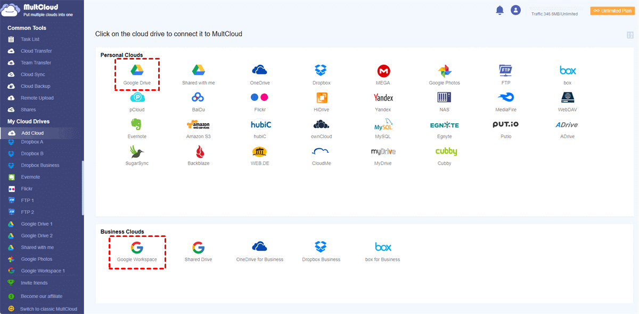Open the notifications bell
The height and width of the screenshot is (314, 639).
499,10
